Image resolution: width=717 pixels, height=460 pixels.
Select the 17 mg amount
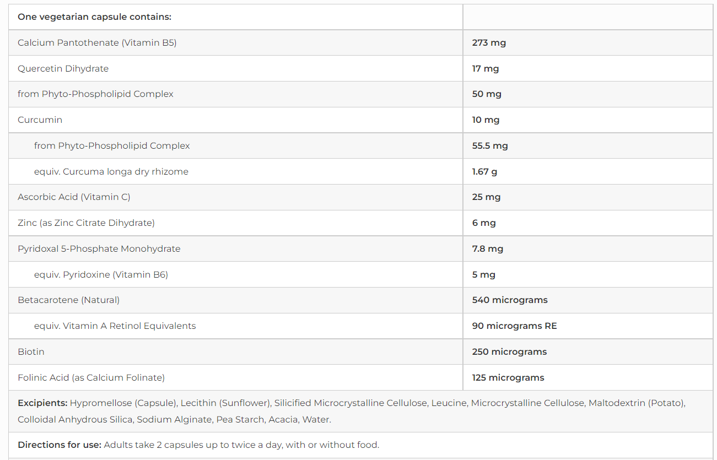tap(485, 68)
